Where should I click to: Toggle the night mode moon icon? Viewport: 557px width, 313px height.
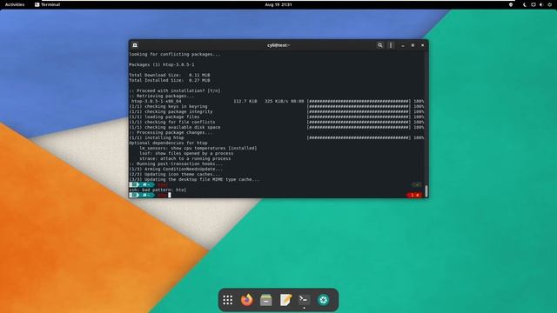[525, 4]
